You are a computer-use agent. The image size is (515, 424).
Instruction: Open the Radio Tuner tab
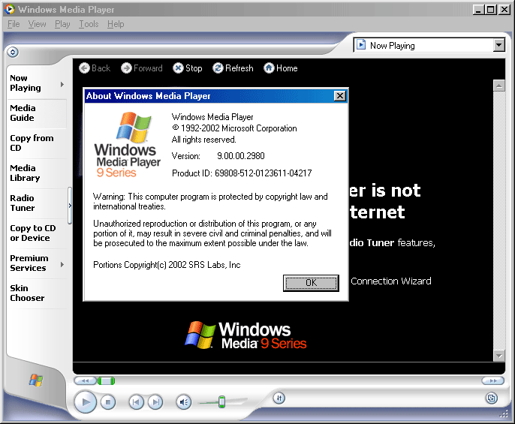pyautogui.click(x=23, y=203)
